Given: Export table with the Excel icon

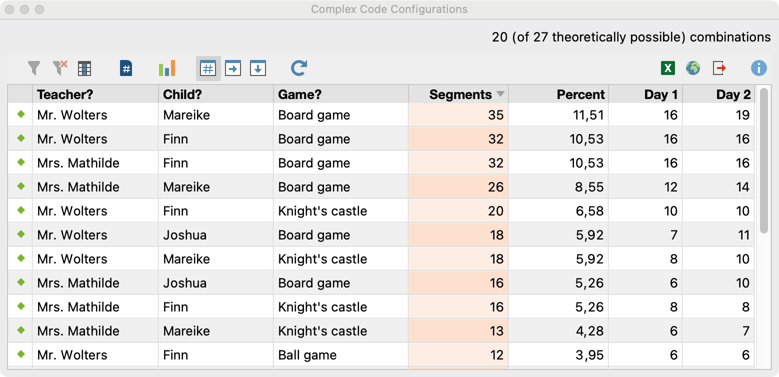Looking at the screenshot, I should (667, 68).
